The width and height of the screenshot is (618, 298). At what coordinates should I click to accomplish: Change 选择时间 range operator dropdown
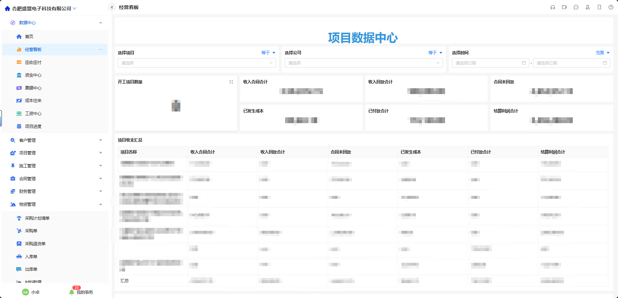coord(602,53)
